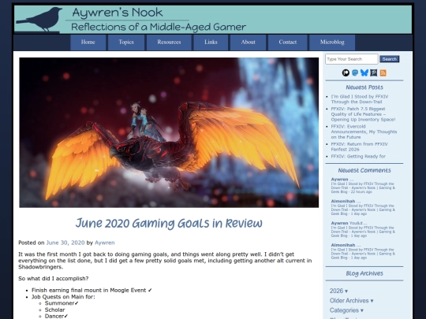Viewport: 426px width, 319px height.
Task: Open the Topics menu
Action: click(x=126, y=43)
